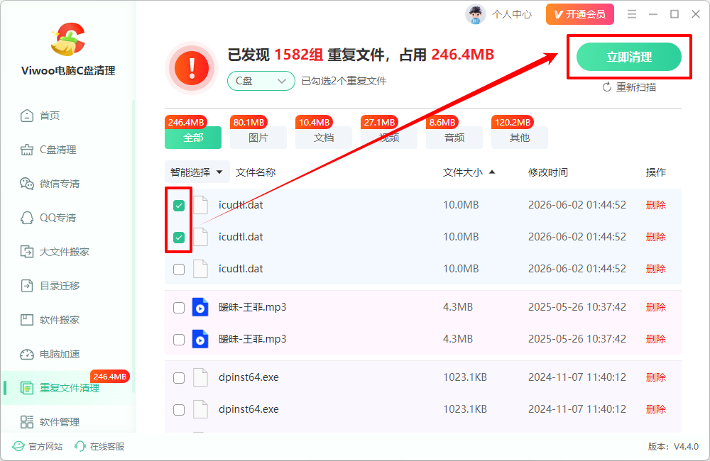The width and height of the screenshot is (710, 461).
Task: Select the computer speed-up gauge icon
Action: coord(27,354)
